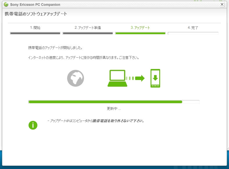Select the "2. アップデート準備" step label
The width and height of the screenshot is (229, 169).
click(x=87, y=28)
